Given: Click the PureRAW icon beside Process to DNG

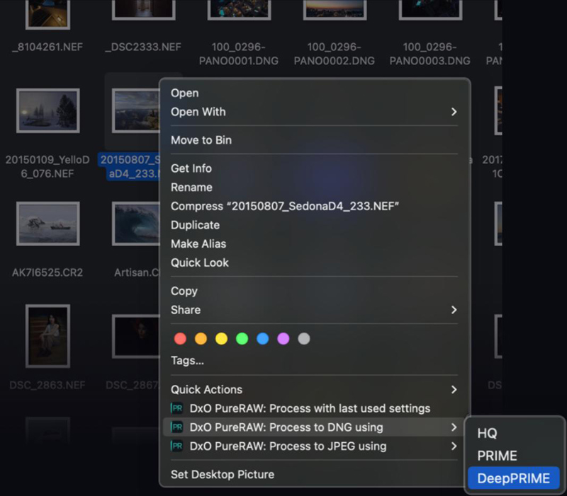Looking at the screenshot, I should click(x=177, y=427).
